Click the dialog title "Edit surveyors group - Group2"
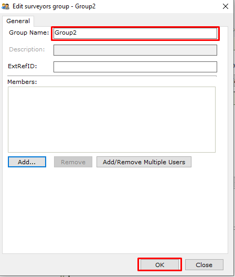235x277 pixels. (x=54, y=6)
